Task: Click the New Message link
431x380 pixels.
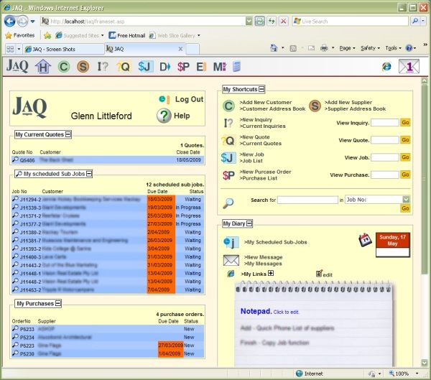Action: pyautogui.click(x=263, y=257)
